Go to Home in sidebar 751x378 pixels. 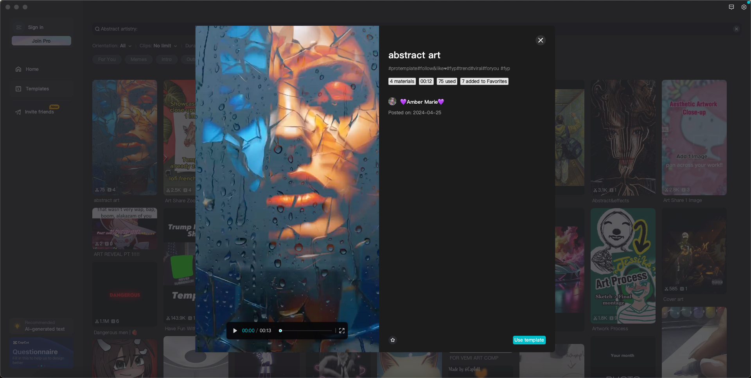41,69
